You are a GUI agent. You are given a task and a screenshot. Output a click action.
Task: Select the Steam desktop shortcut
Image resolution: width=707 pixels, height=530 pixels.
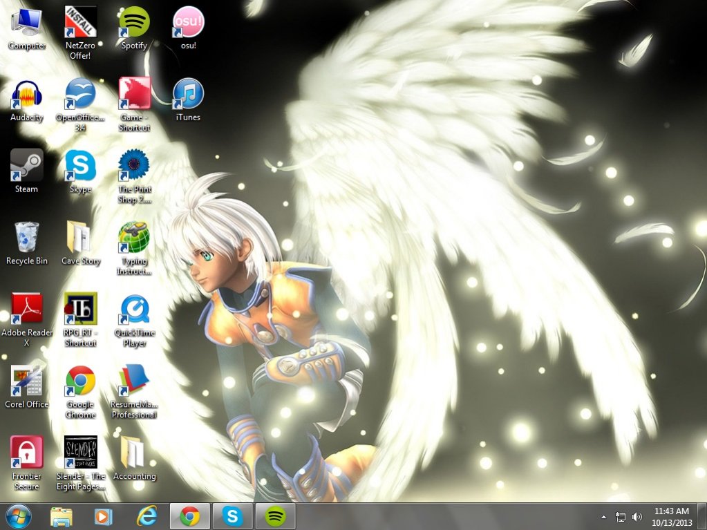coord(26,171)
